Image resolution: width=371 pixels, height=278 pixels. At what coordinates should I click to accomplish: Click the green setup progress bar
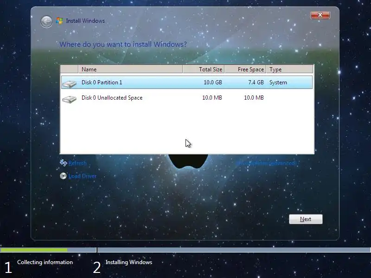33,250
